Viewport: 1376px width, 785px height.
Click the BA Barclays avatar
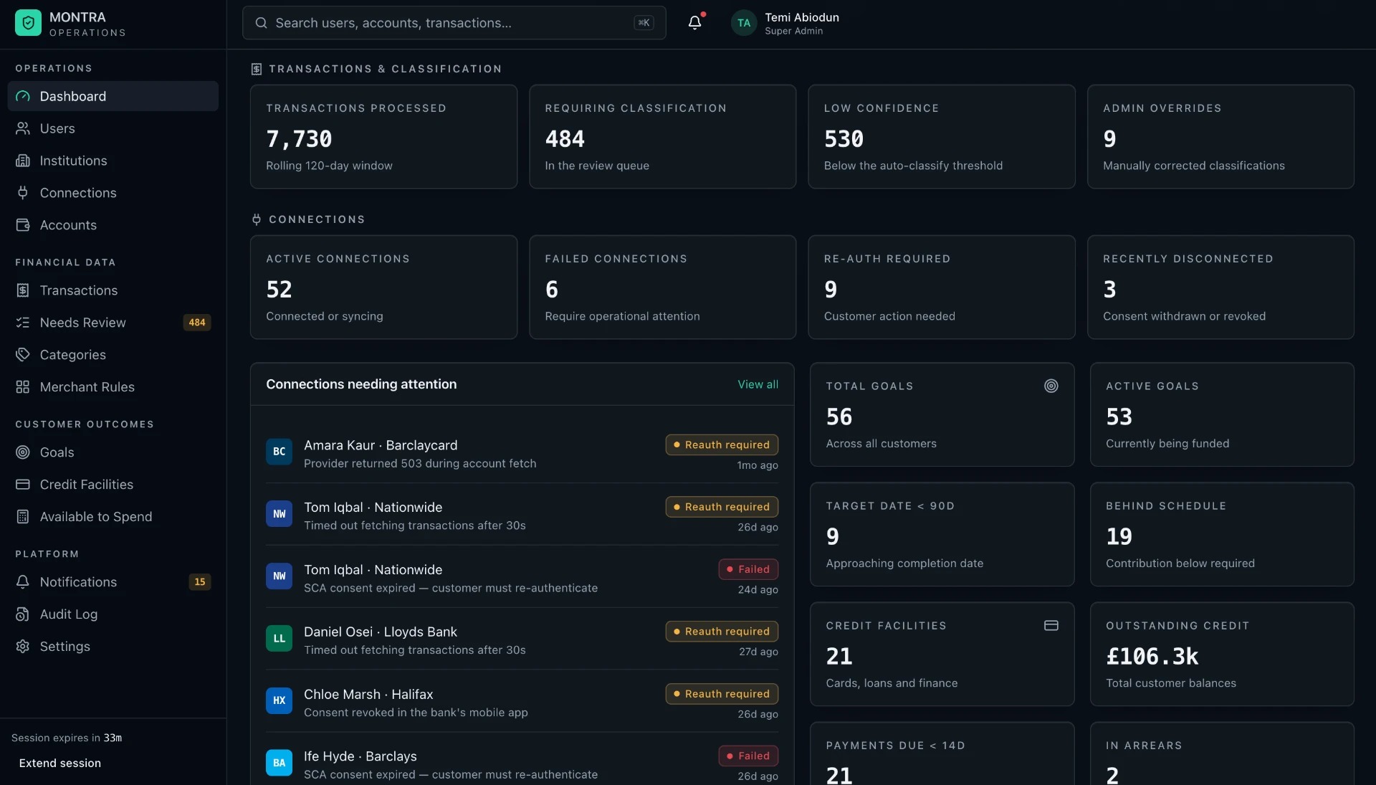pos(279,763)
